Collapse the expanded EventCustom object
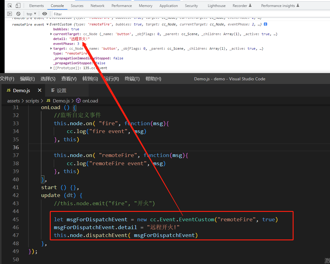The image size is (330, 264). coord(48,24)
